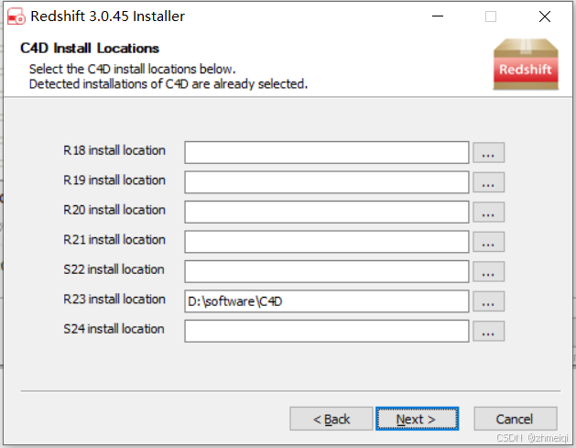Viewport: 576px width, 448px height.
Task: Click 'Detected installations of C4D are already selected.' text
Action: (x=168, y=84)
